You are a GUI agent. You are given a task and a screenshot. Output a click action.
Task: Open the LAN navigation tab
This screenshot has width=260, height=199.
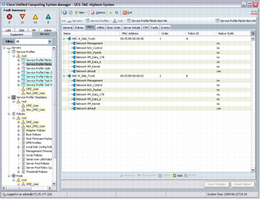coord(8,30)
